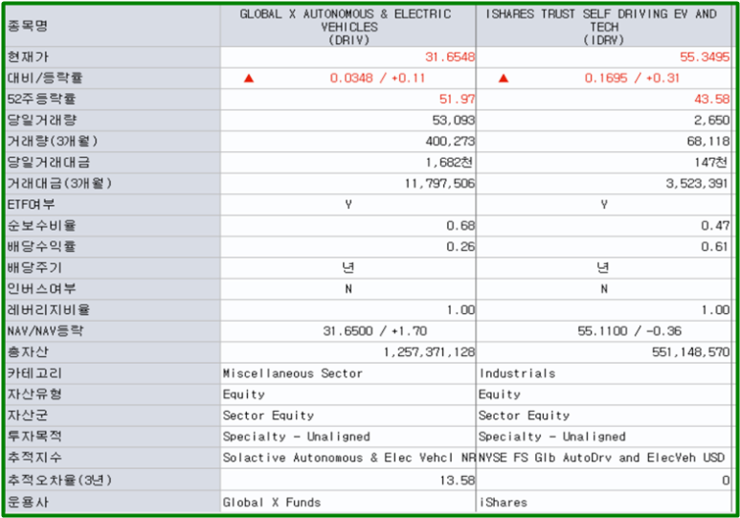Screen dimensions: 740x518
Task: Select IDRV dividend yield 0.61
Action: point(714,246)
